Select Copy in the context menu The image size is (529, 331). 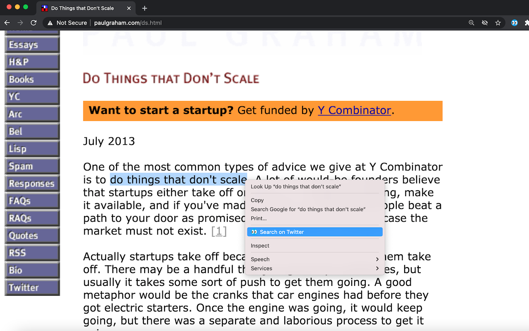(x=315, y=200)
